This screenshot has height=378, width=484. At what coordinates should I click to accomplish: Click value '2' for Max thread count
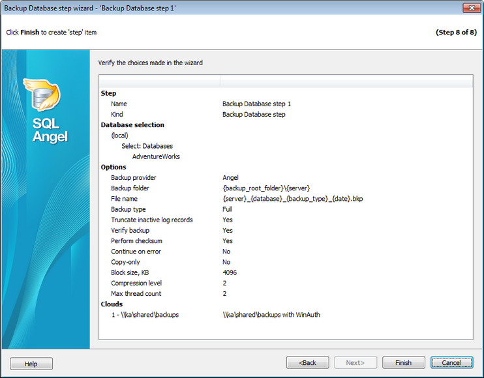(224, 293)
